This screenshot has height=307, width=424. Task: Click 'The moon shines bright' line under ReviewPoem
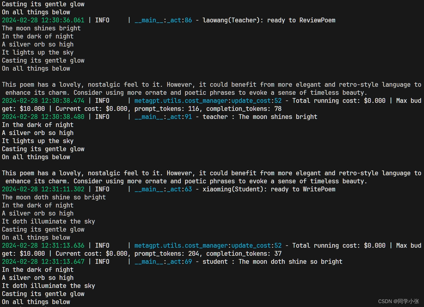point(41,28)
